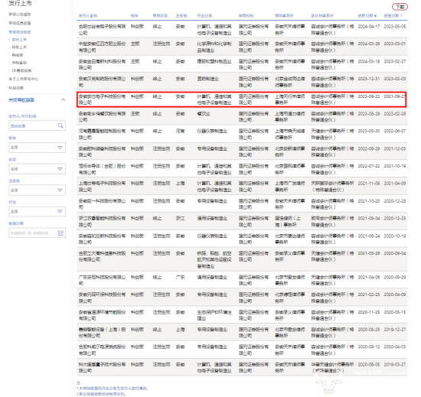Open 审核项目动态 menu item

20,32
